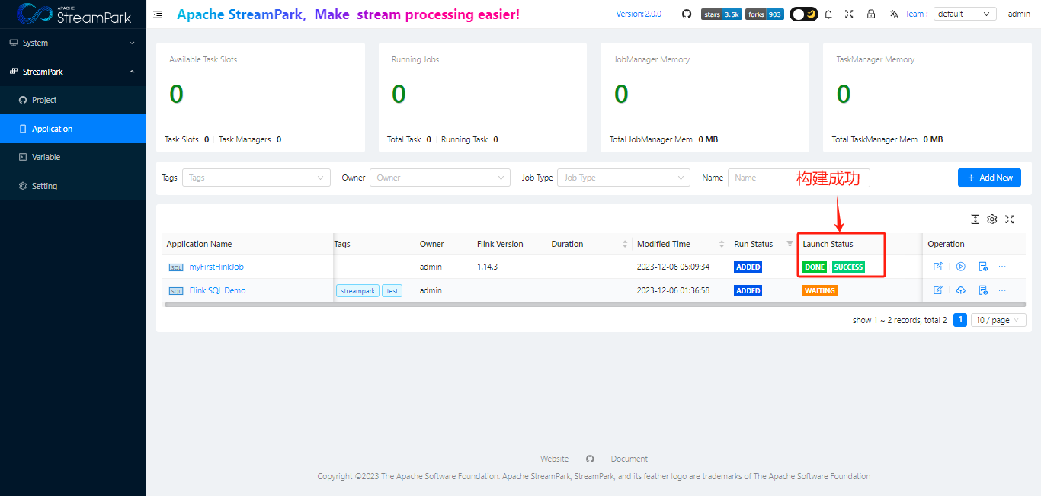Open Flink SQL Demo application link
This screenshot has width=1041, height=496.
[x=217, y=290]
